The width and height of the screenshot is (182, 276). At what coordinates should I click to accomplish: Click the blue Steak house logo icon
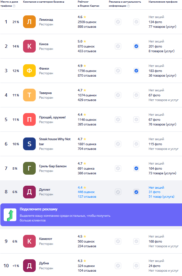click(29, 144)
